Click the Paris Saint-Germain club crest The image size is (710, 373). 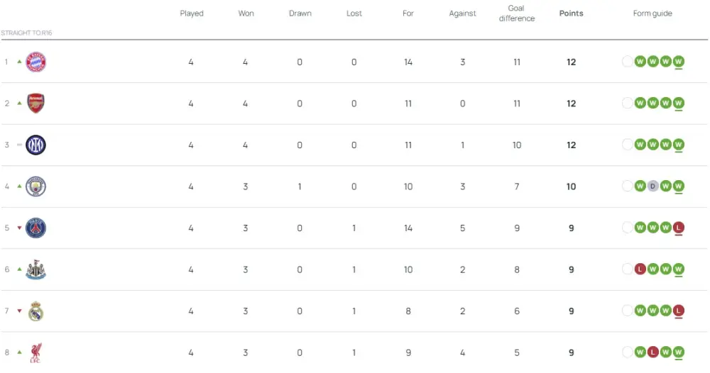(x=35, y=228)
